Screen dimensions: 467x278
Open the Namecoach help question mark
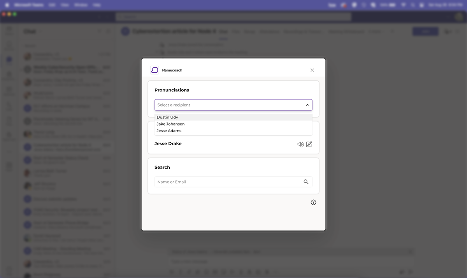point(313,203)
